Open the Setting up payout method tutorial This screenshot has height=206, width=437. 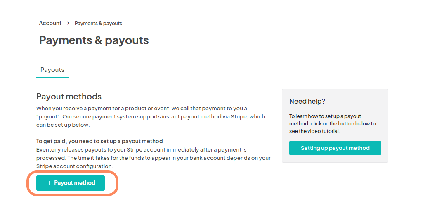point(335,148)
